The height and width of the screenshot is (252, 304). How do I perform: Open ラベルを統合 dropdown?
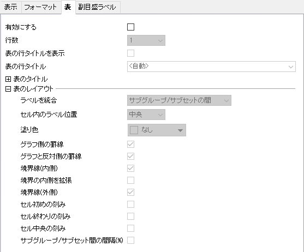[179, 100]
